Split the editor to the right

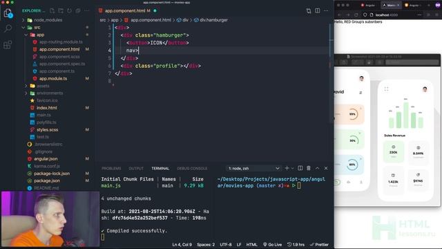pyautogui.click(x=318, y=11)
